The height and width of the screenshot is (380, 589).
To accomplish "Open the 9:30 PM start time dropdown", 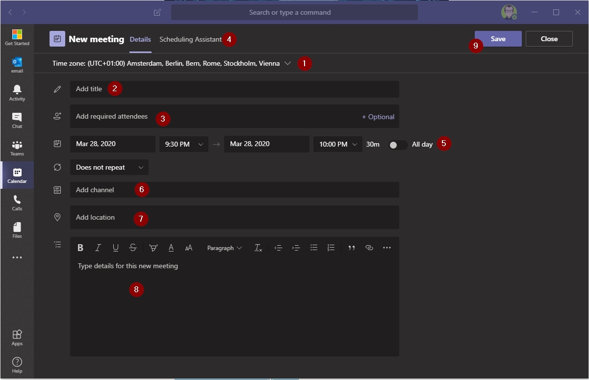I will tap(184, 144).
